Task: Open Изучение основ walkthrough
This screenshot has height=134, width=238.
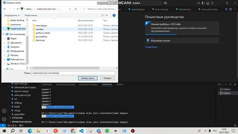Action: point(182,41)
